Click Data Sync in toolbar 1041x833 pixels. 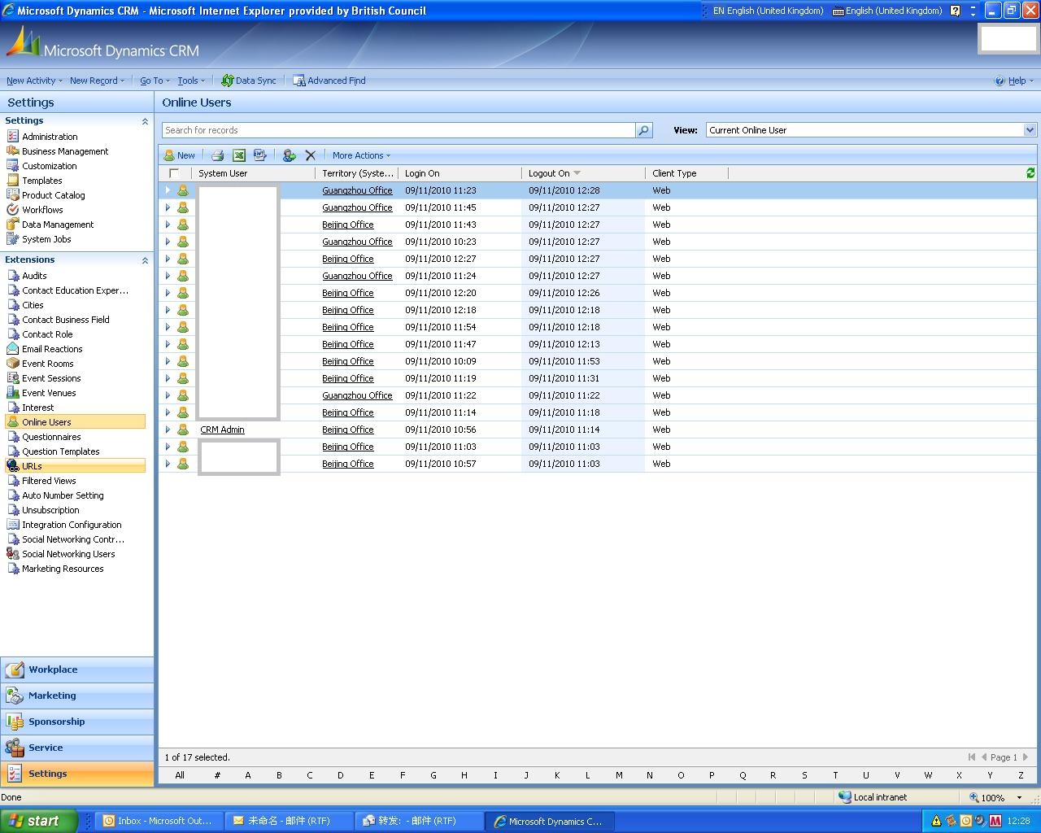click(x=249, y=81)
